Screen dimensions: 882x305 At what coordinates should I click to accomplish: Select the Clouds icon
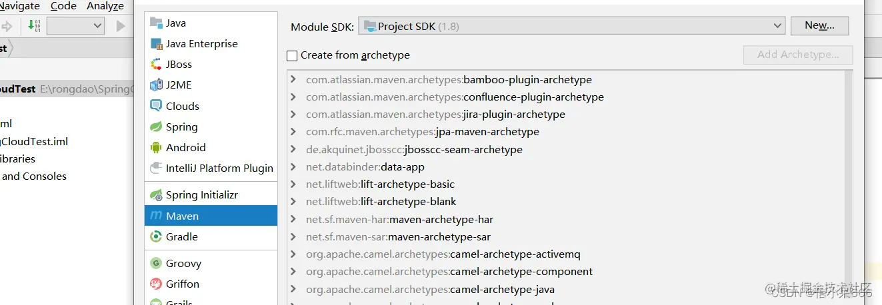click(x=156, y=106)
